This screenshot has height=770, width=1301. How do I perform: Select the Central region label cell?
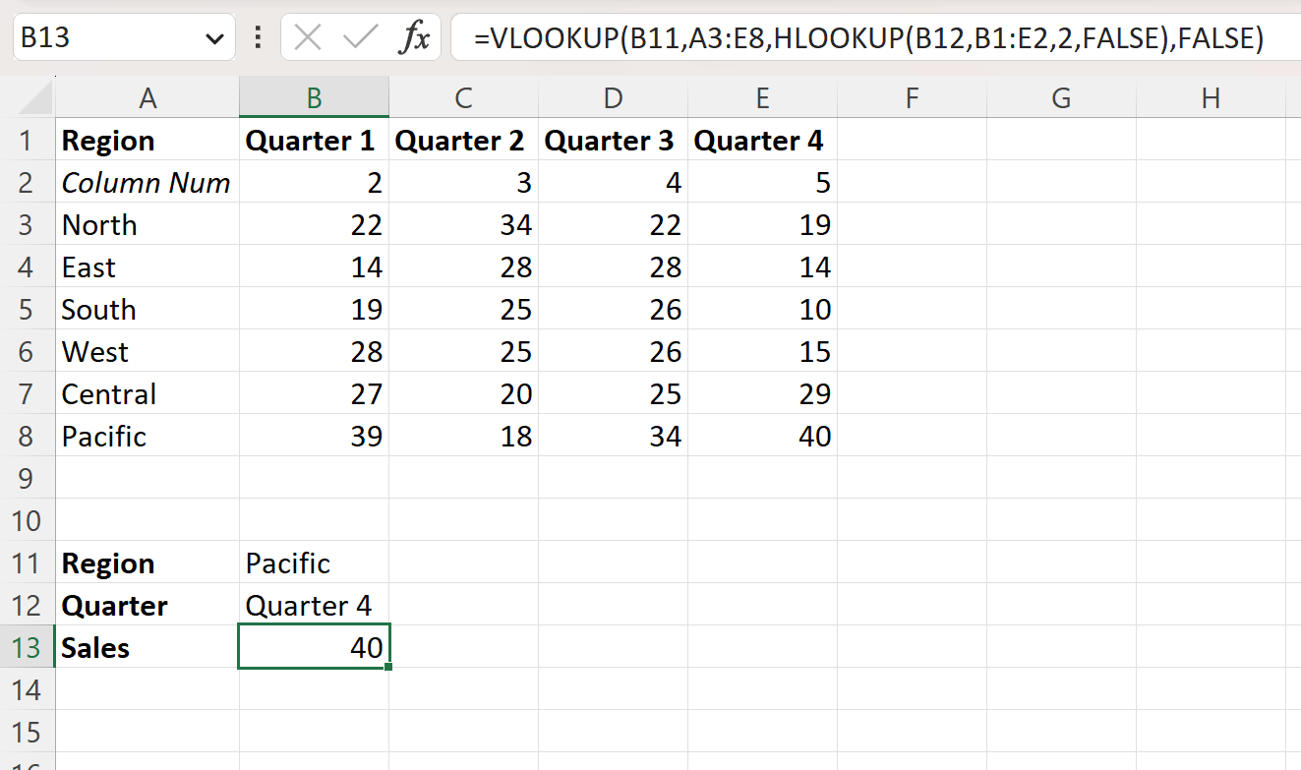pos(148,393)
